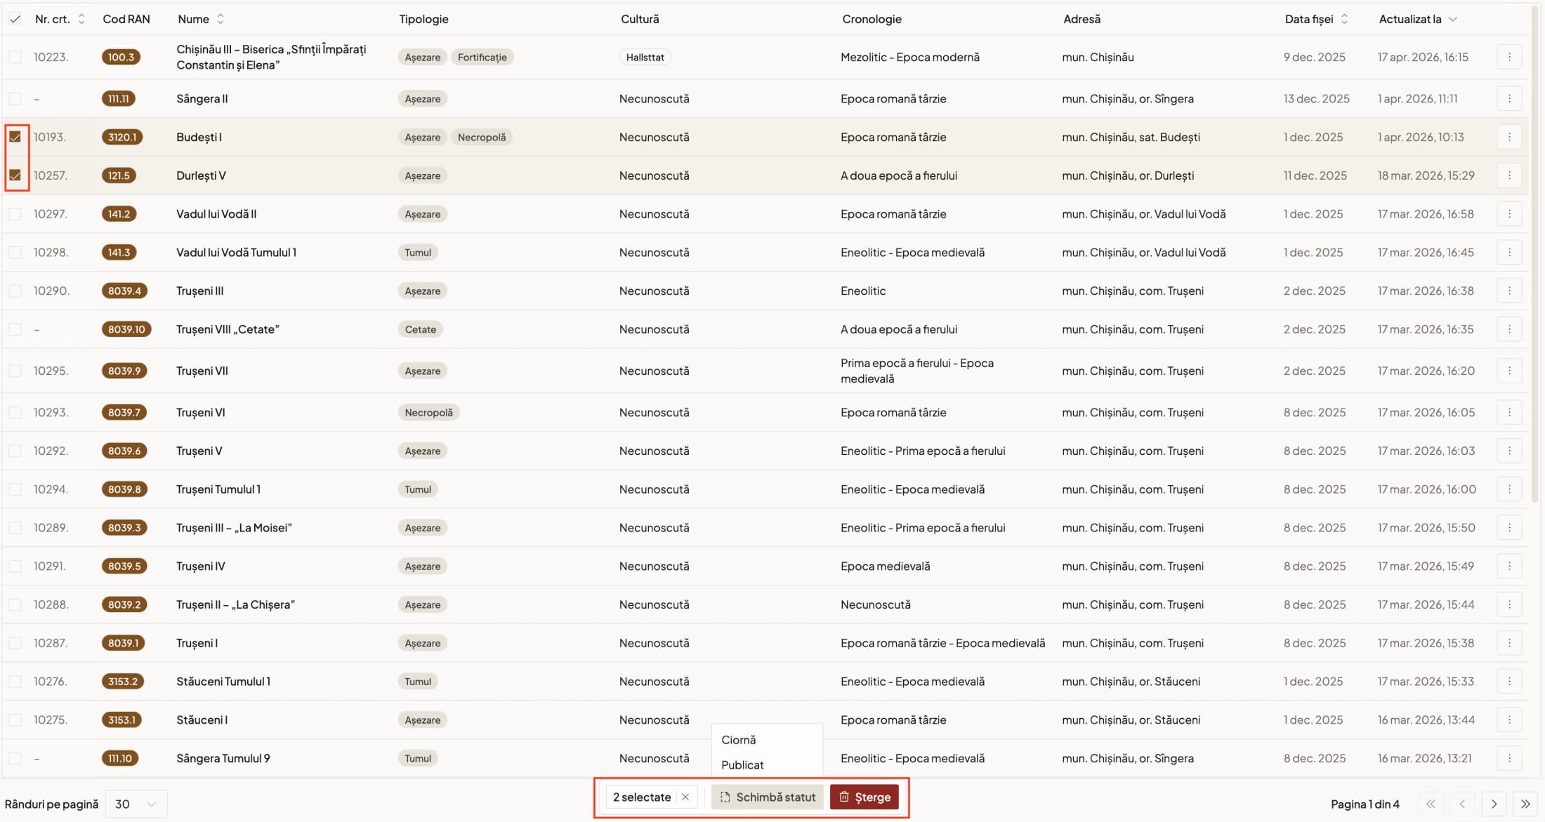Image resolution: width=1545 pixels, height=822 pixels.
Task: Click RAN code badge 8039.10
Action: click(x=126, y=329)
